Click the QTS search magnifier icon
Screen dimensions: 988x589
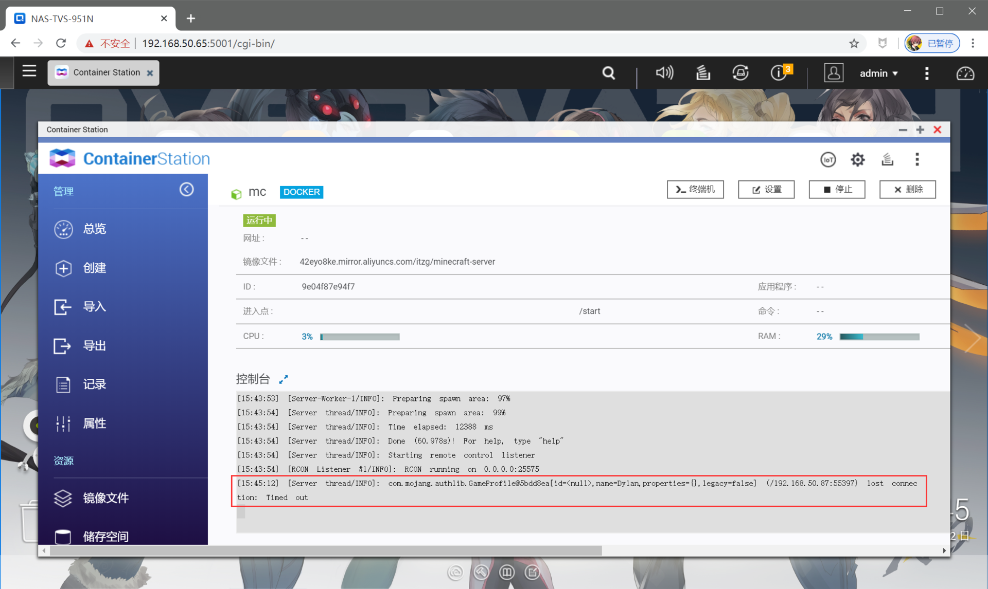(x=608, y=73)
